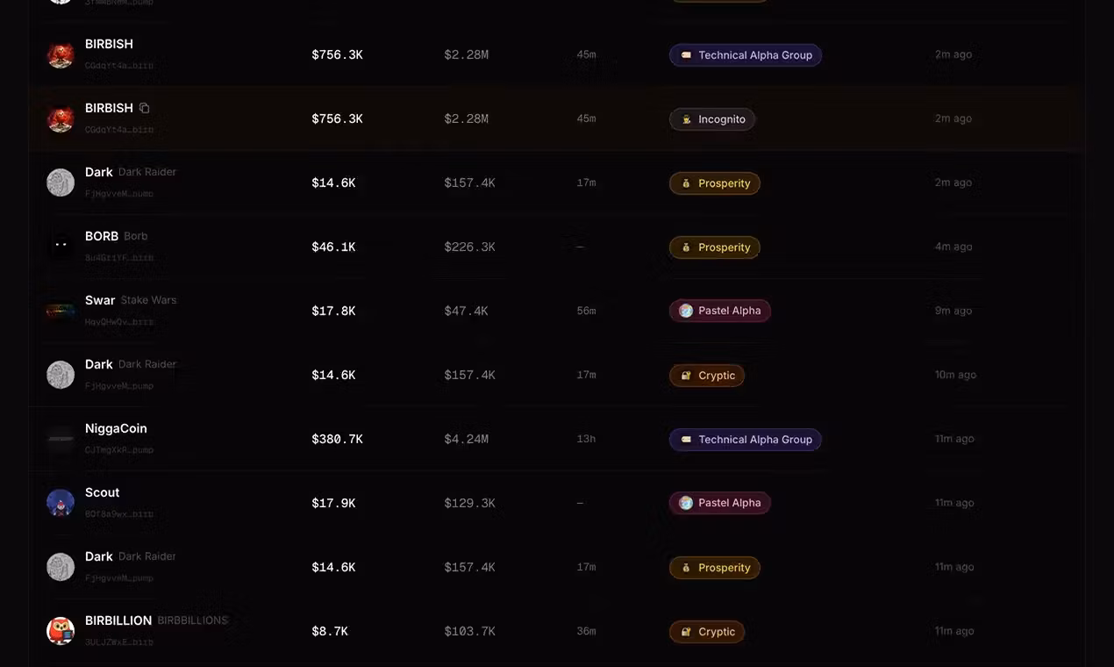Click the $46.1K value in BORB row
This screenshot has height=667, width=1114.
click(333, 247)
